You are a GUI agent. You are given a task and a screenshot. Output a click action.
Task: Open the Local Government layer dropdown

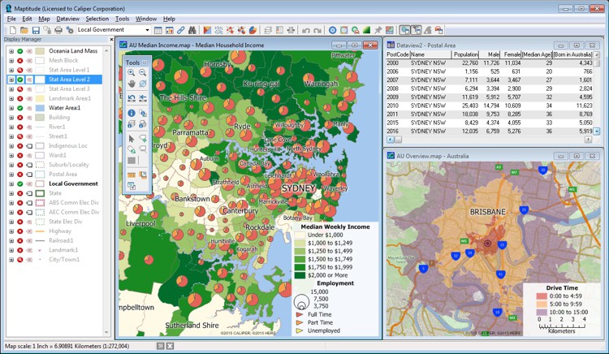147,30
